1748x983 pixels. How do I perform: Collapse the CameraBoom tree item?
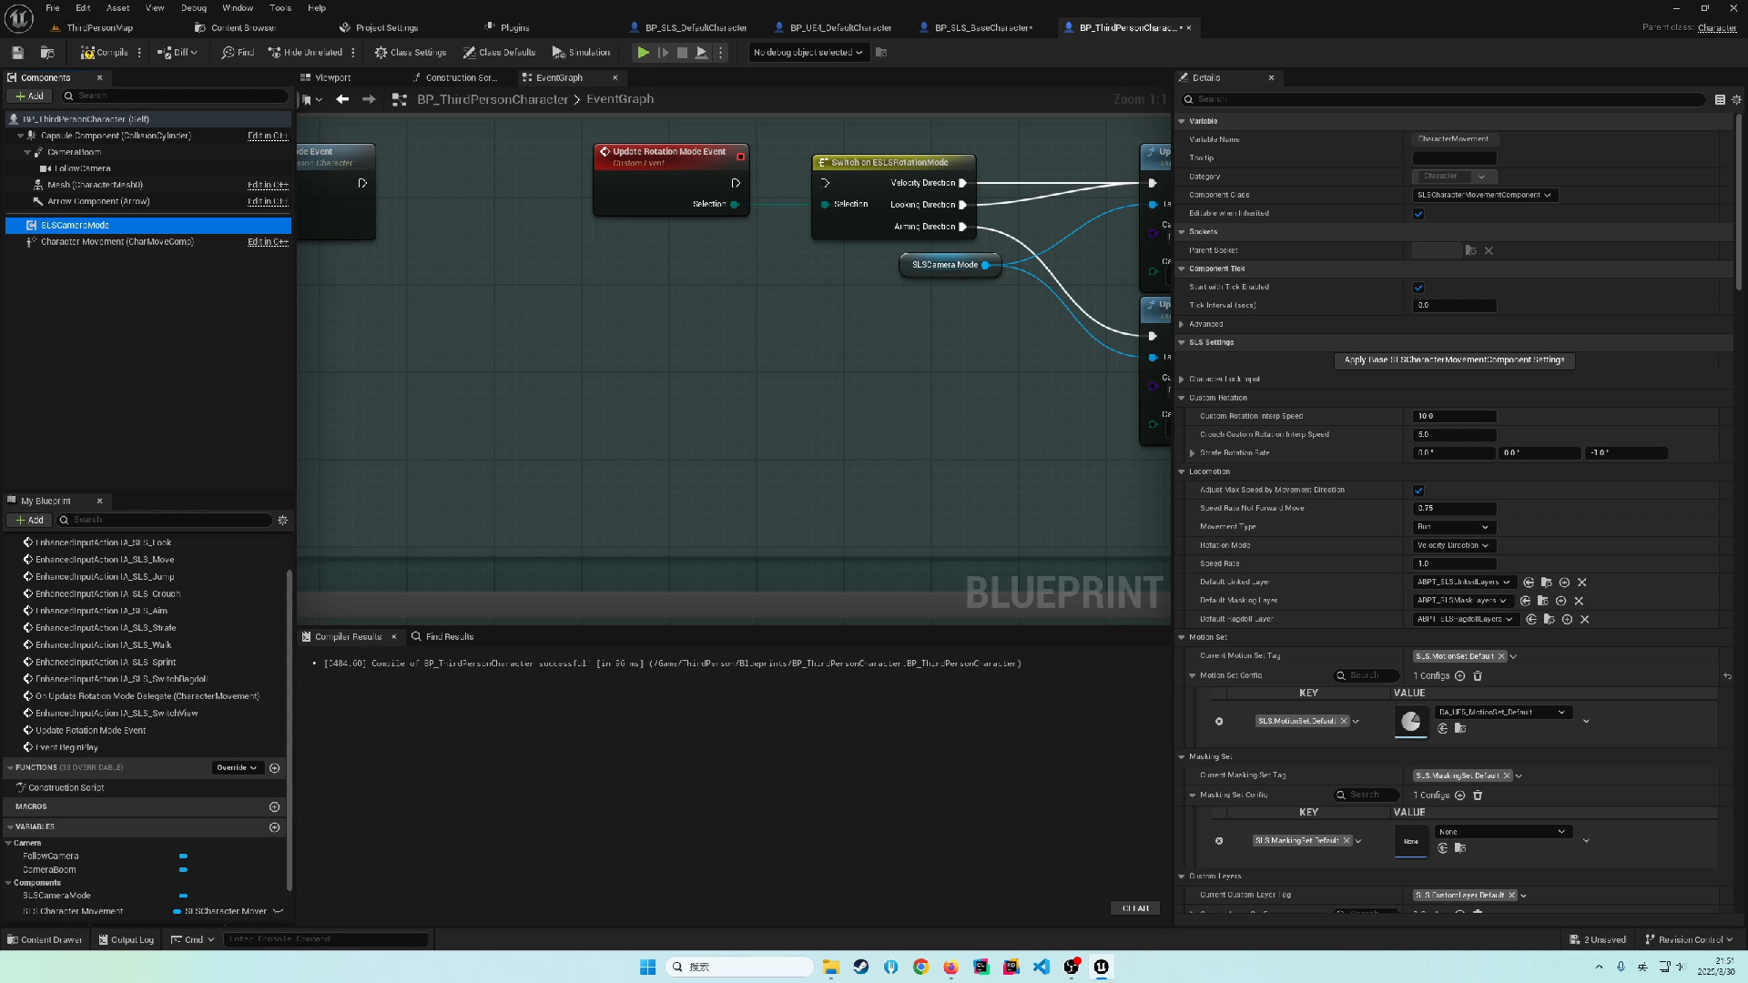pyautogui.click(x=27, y=152)
